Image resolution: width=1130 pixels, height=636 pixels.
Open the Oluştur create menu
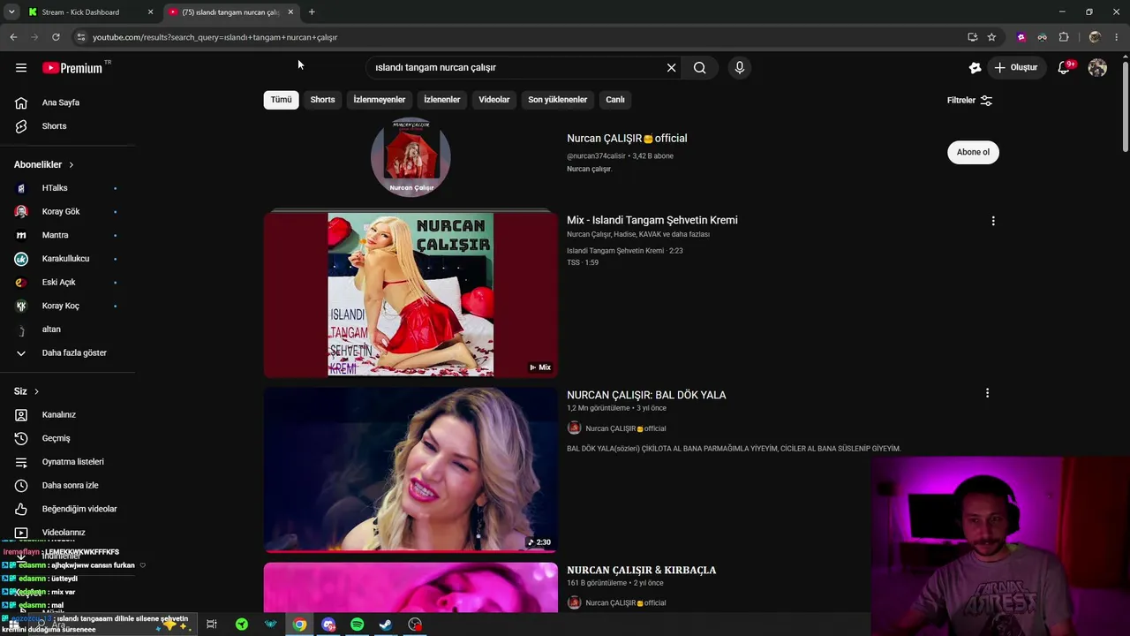pos(1015,67)
